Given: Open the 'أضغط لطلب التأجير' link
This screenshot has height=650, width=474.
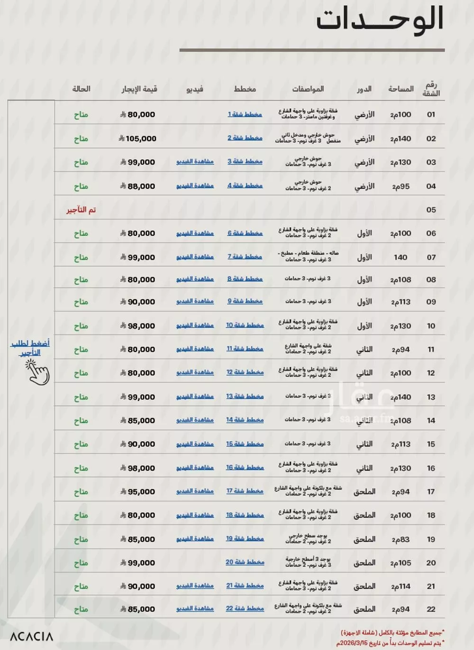Looking at the screenshot, I should 30,348.
